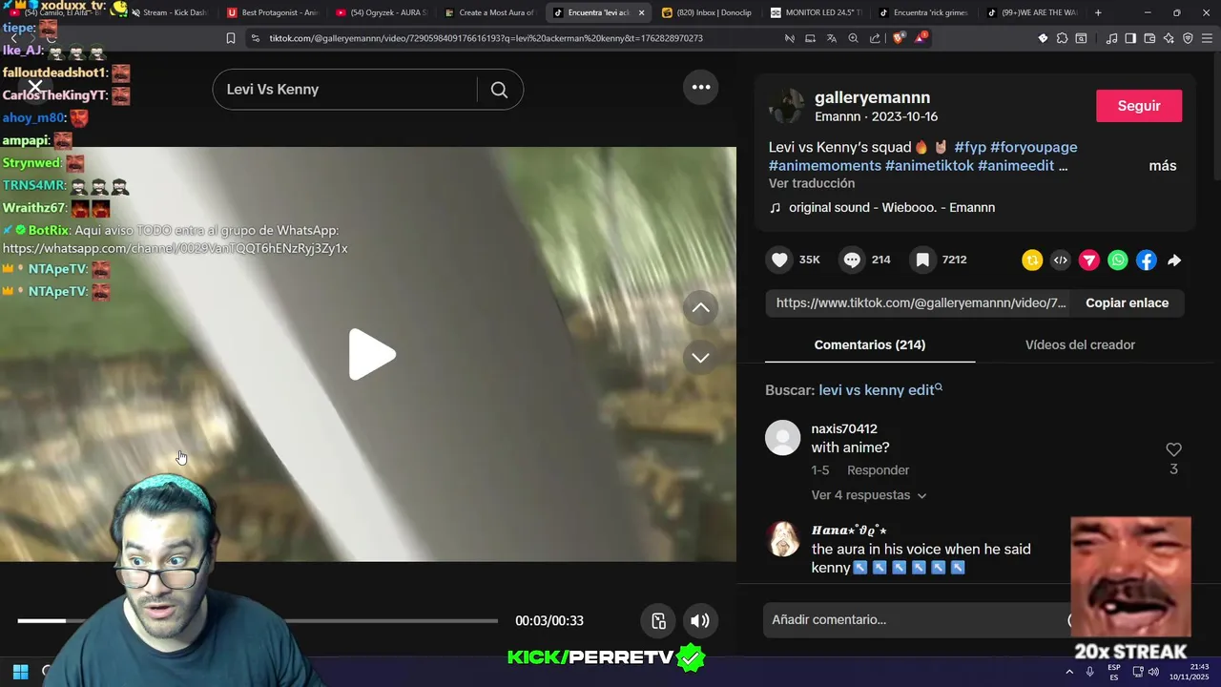Close the Encuentra 'levi ack tab
Screen dimensions: 1221x687
click(x=641, y=12)
